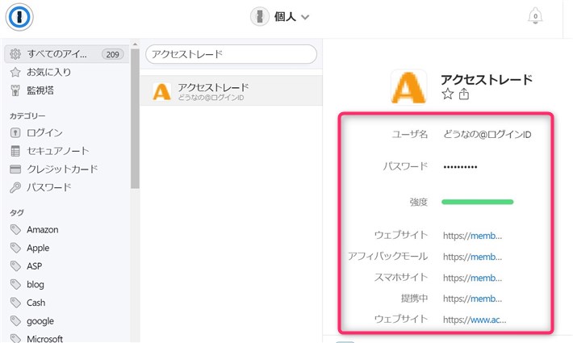This screenshot has width=573, height=343.
Task: Open the アフィバックモール link
Action: click(x=472, y=257)
